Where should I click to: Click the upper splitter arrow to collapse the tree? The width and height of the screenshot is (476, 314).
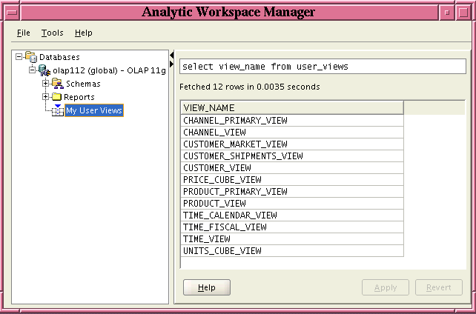pyautogui.click(x=171, y=56)
